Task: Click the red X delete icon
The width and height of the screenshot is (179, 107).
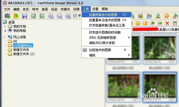Action: point(167,23)
